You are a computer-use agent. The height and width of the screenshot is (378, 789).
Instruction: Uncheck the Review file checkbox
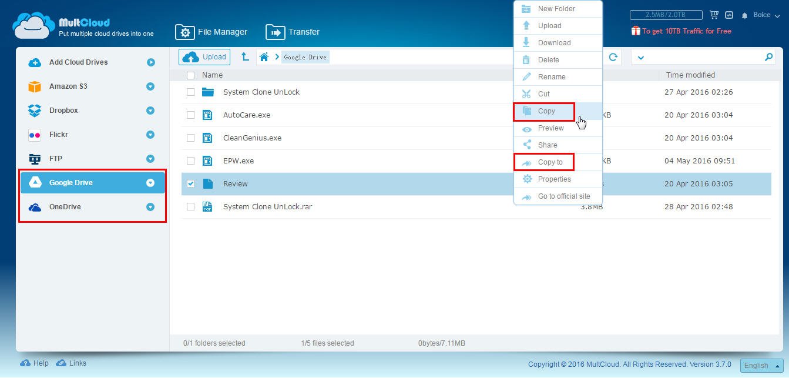coord(190,183)
